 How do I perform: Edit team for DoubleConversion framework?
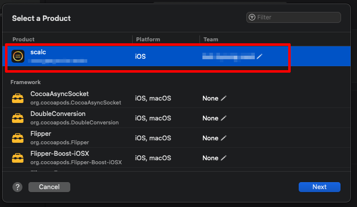(223, 118)
